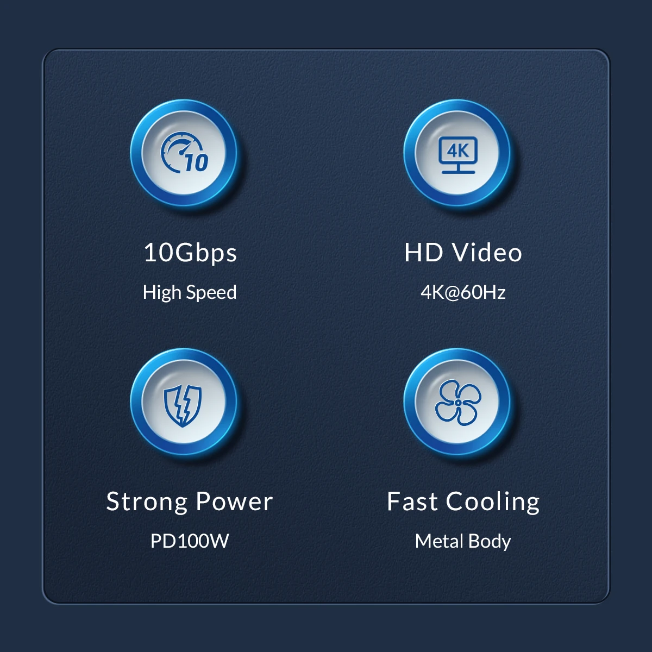Click the blue ring around fan icon
Viewport: 652px width, 652px height.
457,403
